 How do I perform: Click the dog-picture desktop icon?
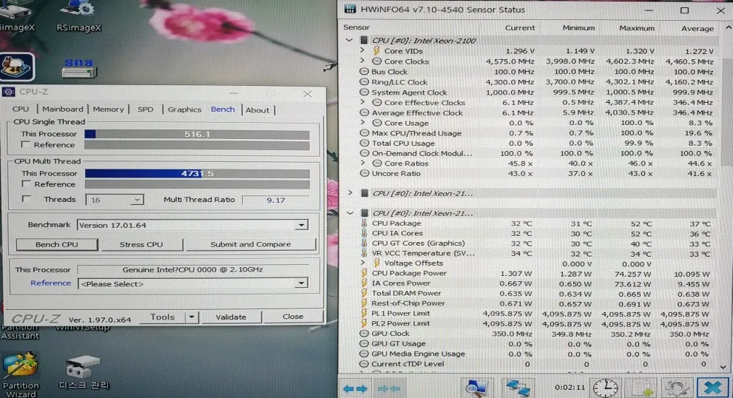coord(17,67)
